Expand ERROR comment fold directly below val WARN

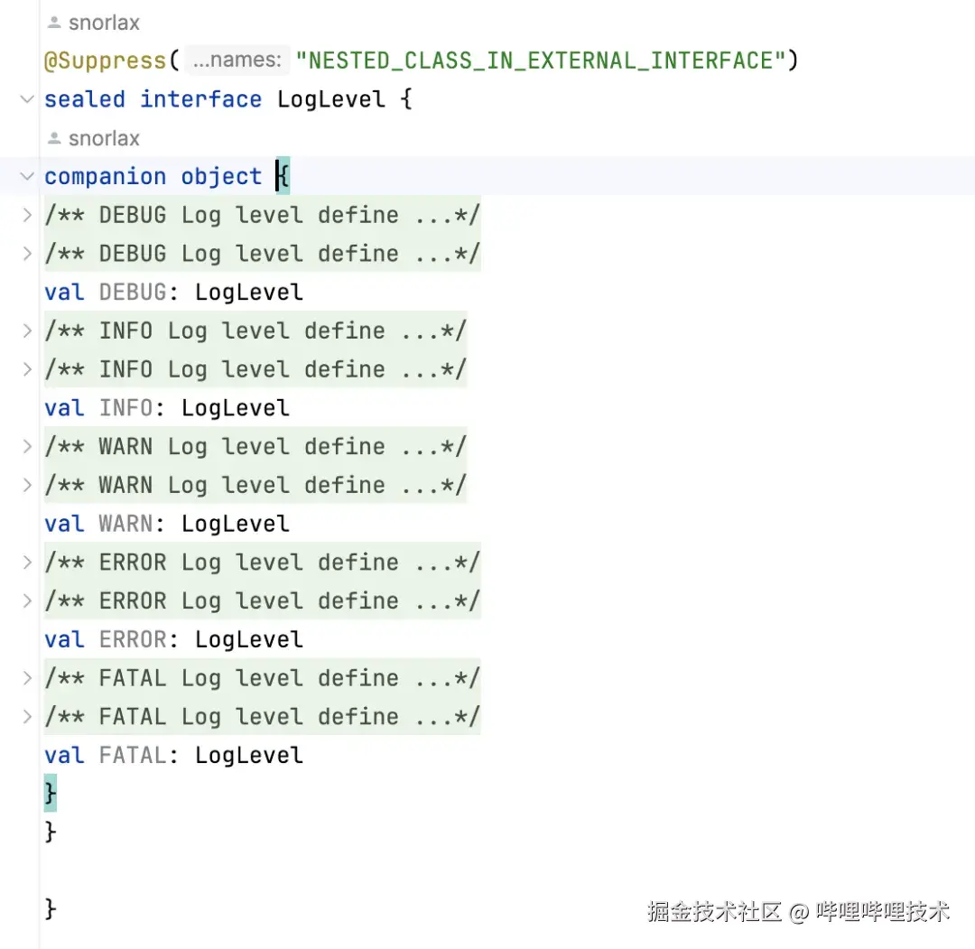point(27,563)
